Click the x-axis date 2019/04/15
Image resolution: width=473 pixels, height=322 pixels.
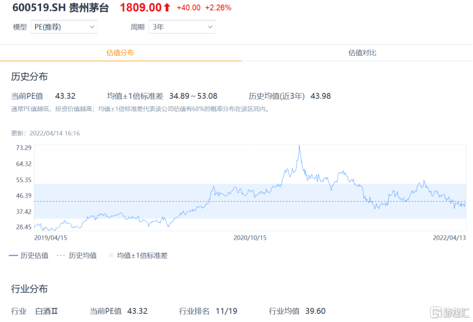51,238
